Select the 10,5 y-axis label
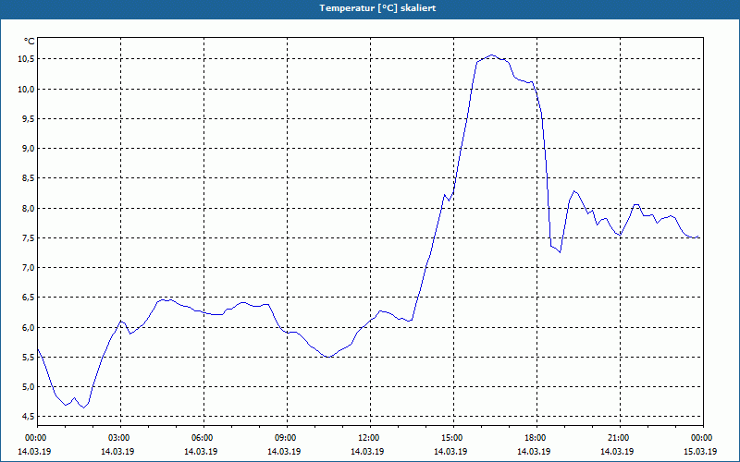The width and height of the screenshot is (740, 462). [27, 59]
